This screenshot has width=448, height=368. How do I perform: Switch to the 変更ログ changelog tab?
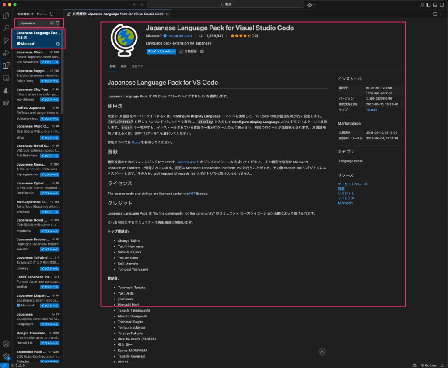(137, 66)
